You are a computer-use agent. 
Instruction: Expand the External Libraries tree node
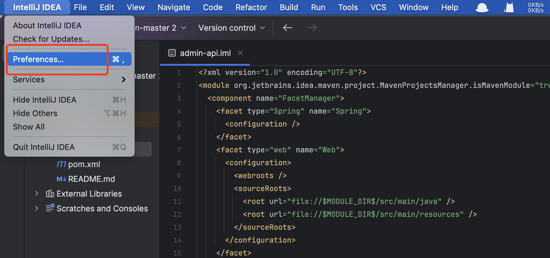point(37,194)
